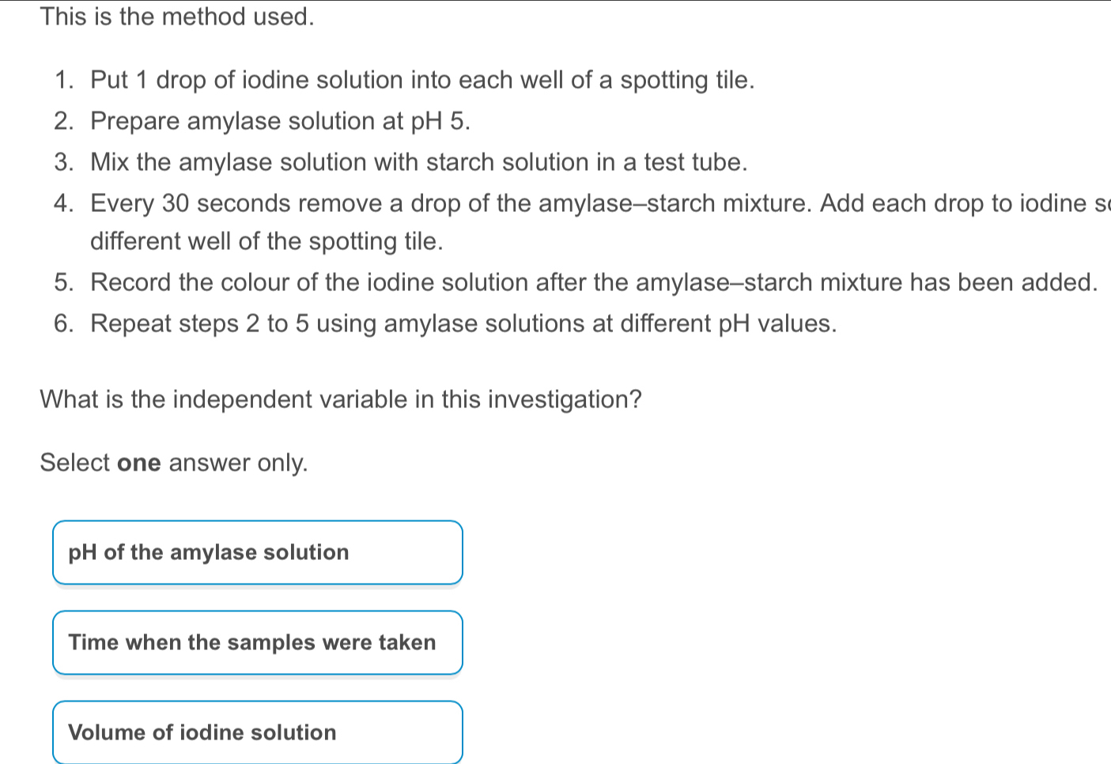Click the question 'What is the independent variable'
This screenshot has height=764, width=1111.
click(341, 400)
